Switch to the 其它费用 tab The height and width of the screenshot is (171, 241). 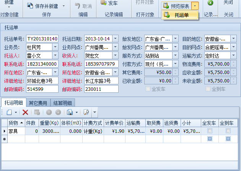click(39, 103)
